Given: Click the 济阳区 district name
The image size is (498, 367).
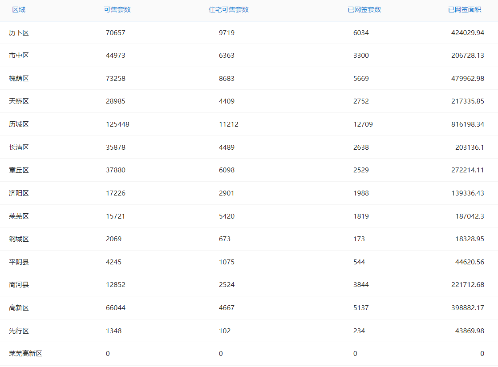Looking at the screenshot, I should 19,193.
